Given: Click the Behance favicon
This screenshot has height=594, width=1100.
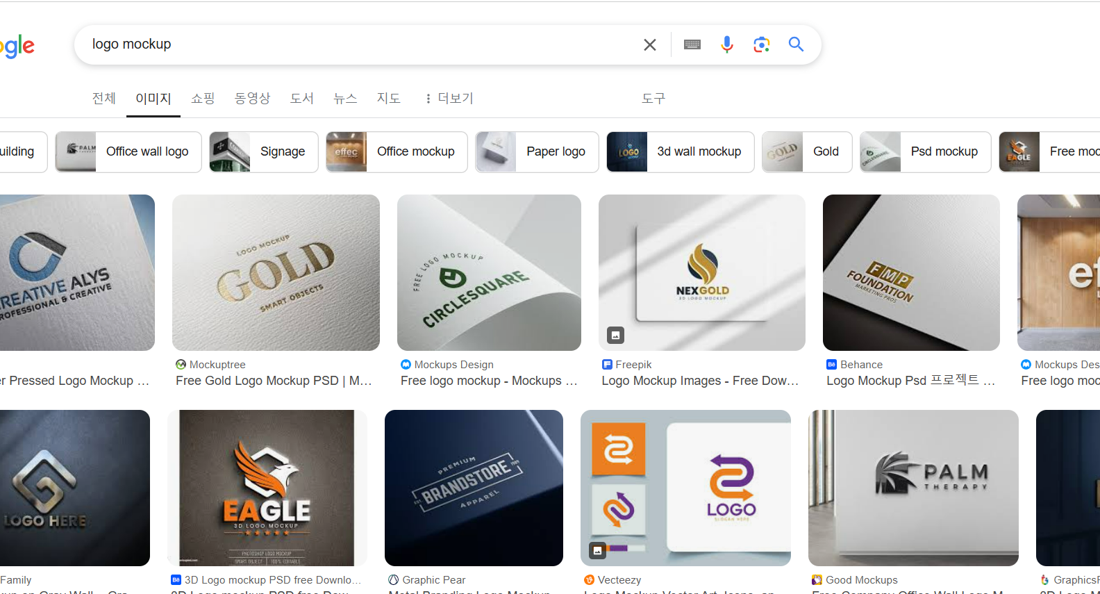Looking at the screenshot, I should point(831,364).
